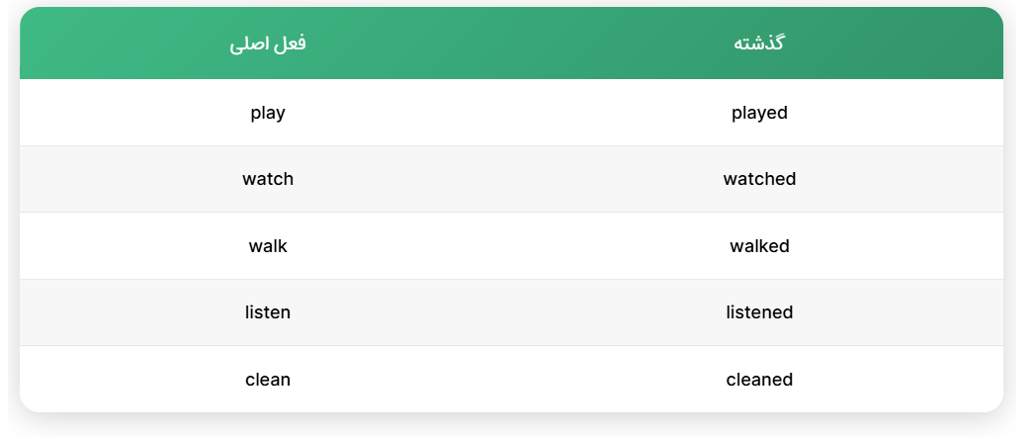
Task: Select the entire listen/listened gray row
Action: click(511, 312)
